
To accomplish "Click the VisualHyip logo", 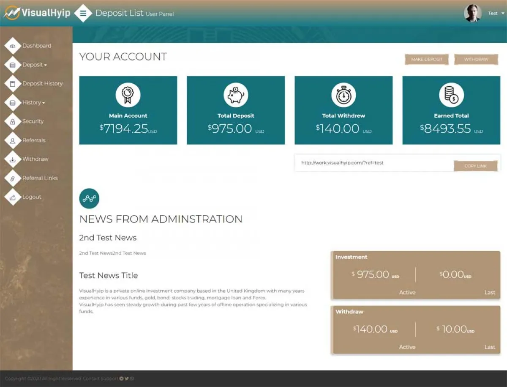I will [x=37, y=13].
